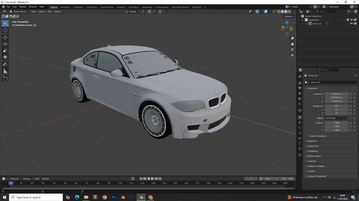Toggle render camera icon of bmw_1m
The image size is (359, 201).
tap(355, 24)
